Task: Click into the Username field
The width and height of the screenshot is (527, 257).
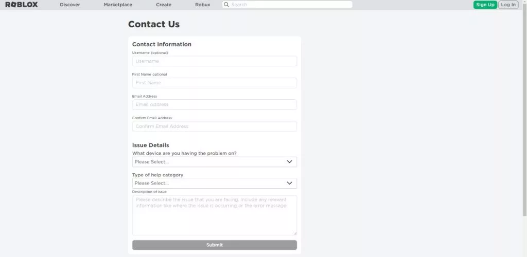Action: pyautogui.click(x=215, y=61)
